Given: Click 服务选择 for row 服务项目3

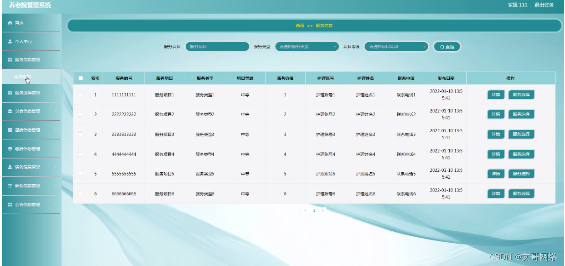Looking at the screenshot, I should pyautogui.click(x=521, y=134).
